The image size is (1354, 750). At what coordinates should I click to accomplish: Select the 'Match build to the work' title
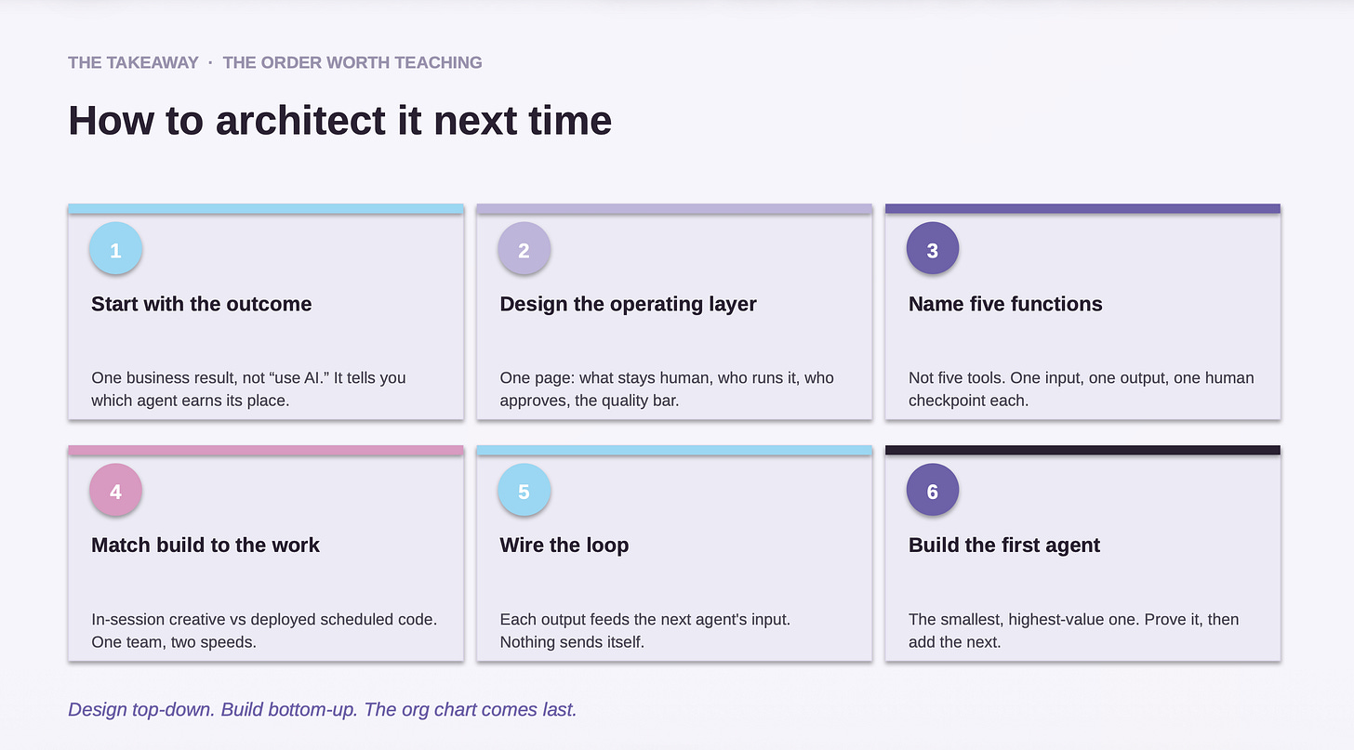point(206,546)
